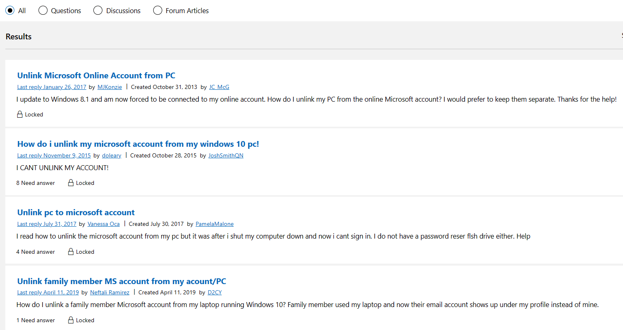Click lock icon next to '1 Need answer'
The width and height of the screenshot is (623, 330).
71,320
